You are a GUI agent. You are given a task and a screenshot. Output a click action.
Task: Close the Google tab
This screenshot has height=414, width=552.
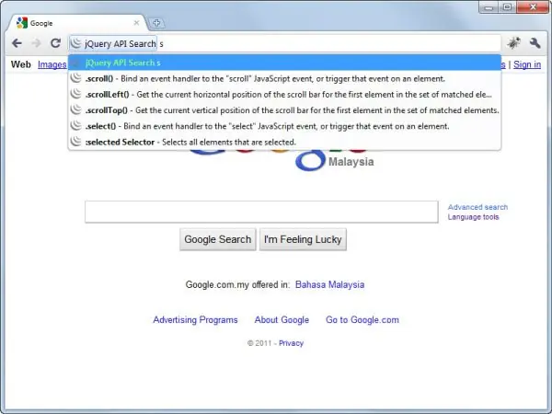click(x=136, y=23)
